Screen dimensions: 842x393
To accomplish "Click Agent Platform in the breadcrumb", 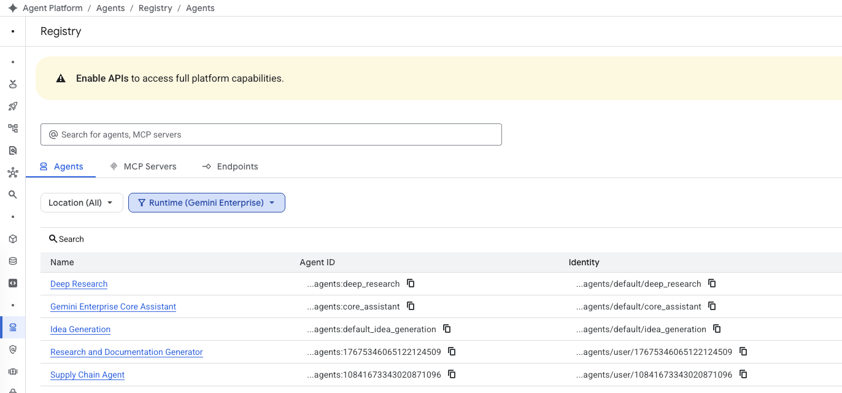I will pos(52,8).
